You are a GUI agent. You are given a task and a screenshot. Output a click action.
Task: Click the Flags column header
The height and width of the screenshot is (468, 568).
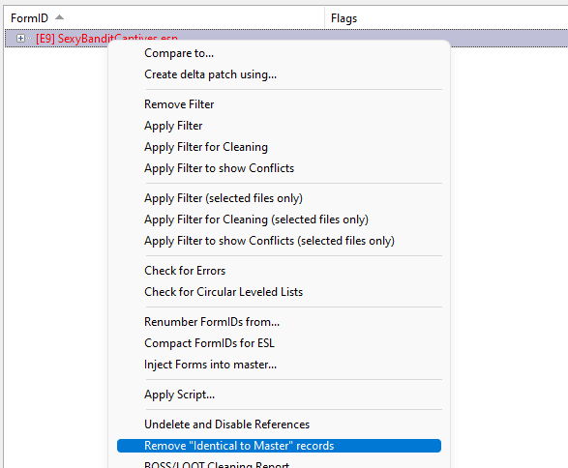coord(344,18)
